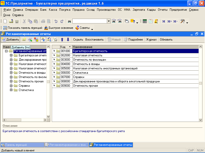Screen dimensions: 205x153
Task: Click the M- memory subtract icon
Action: (x=176, y=21)
